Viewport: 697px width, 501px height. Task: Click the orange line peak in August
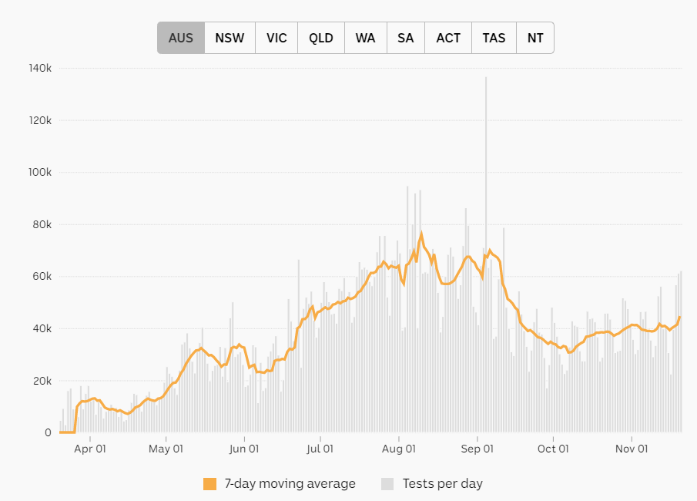coord(421,234)
